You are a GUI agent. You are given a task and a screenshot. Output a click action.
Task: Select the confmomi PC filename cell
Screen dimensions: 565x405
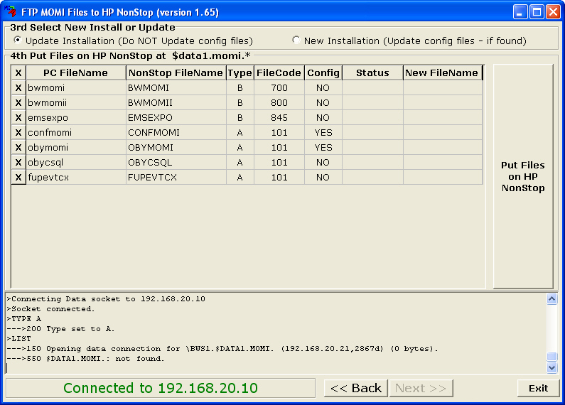pyautogui.click(x=76, y=133)
